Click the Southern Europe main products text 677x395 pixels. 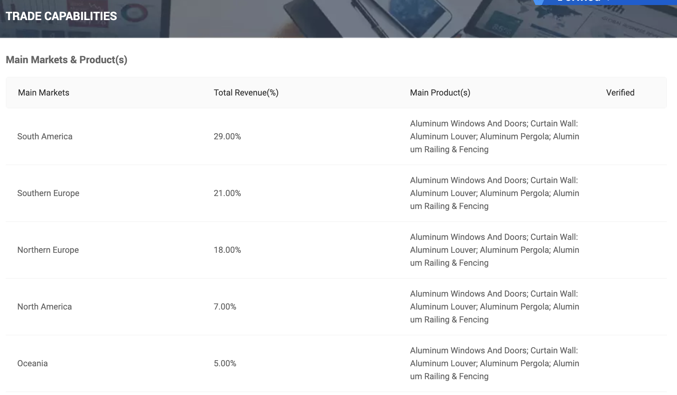(x=494, y=193)
